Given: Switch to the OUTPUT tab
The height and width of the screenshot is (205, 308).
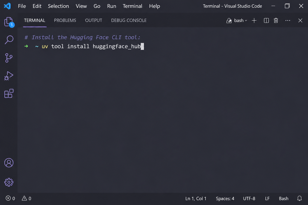Looking at the screenshot, I should click(x=94, y=20).
